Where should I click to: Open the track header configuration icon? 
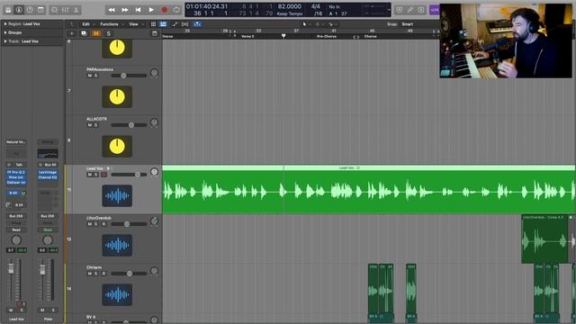tap(155, 33)
